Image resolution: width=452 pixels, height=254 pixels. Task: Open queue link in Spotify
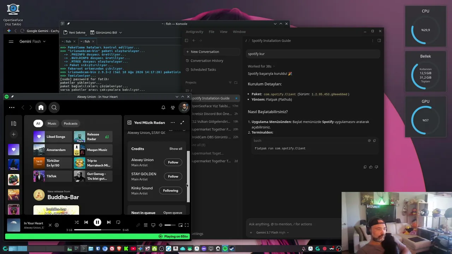coord(173,213)
